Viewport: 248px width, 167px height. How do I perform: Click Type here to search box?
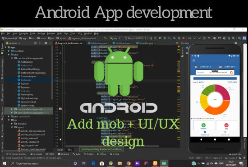(40, 163)
